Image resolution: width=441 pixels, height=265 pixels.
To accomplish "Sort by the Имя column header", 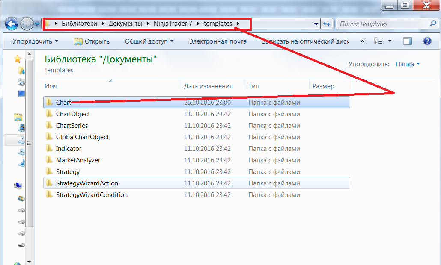I will click(x=51, y=86).
